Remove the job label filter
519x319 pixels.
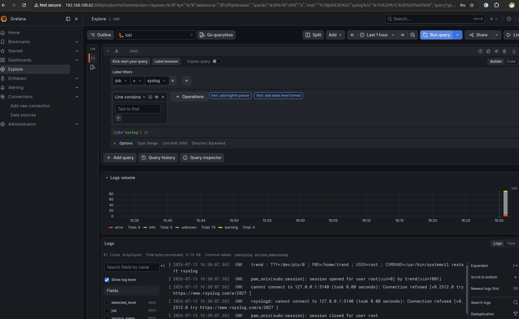tap(173, 81)
